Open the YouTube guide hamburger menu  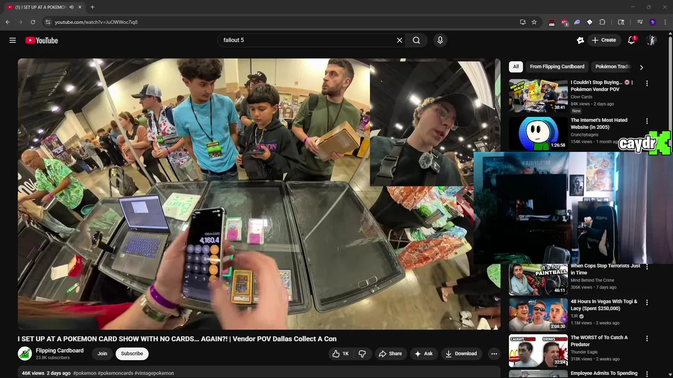13,40
